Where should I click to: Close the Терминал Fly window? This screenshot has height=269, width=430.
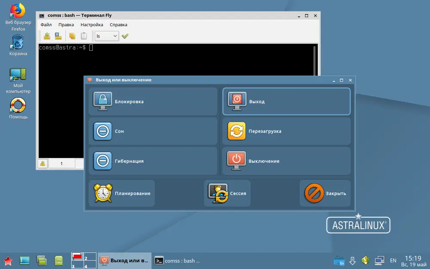(x=315, y=15)
